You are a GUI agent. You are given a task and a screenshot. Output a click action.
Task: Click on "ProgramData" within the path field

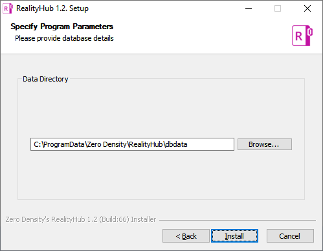[64, 144]
